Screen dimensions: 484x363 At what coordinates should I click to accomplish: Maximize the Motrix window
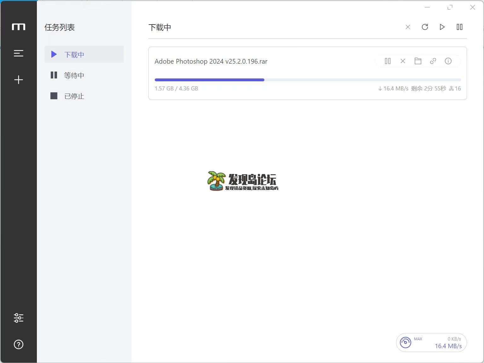click(x=450, y=7)
